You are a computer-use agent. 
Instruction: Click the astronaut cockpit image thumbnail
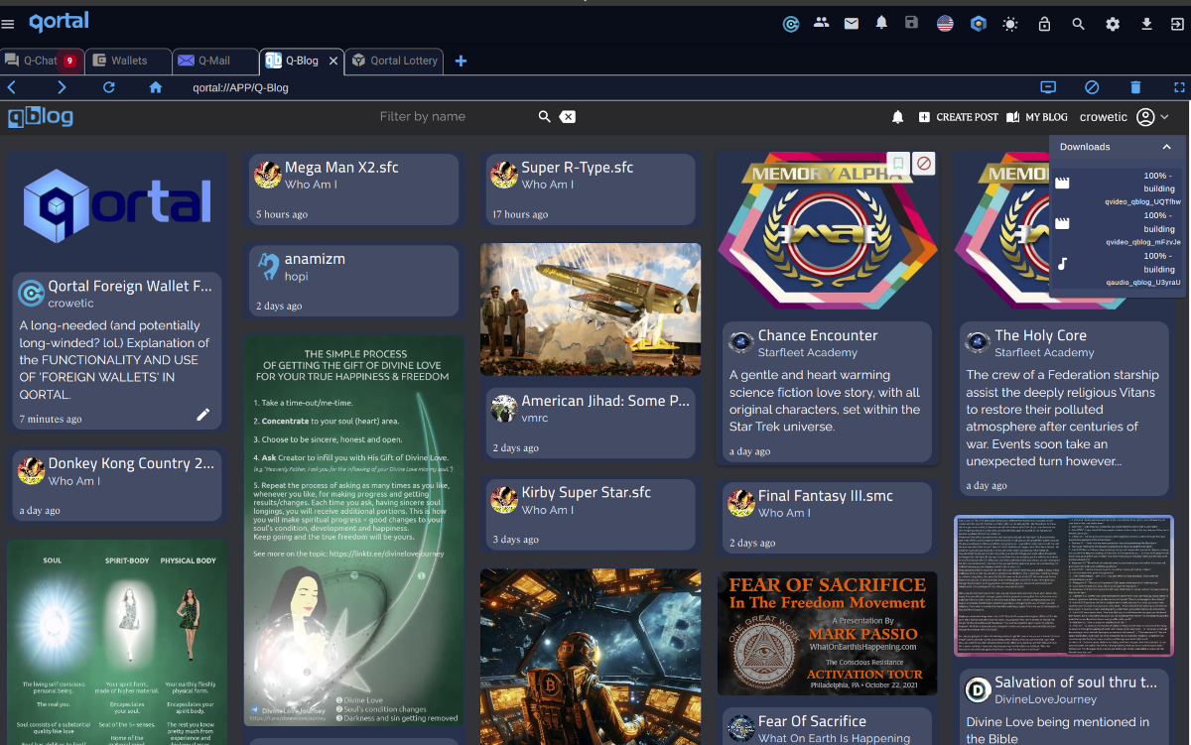pos(591,657)
